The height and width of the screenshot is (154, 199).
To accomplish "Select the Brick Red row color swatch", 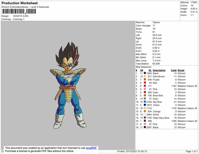I will pyautogui.click(x=145, y=95).
